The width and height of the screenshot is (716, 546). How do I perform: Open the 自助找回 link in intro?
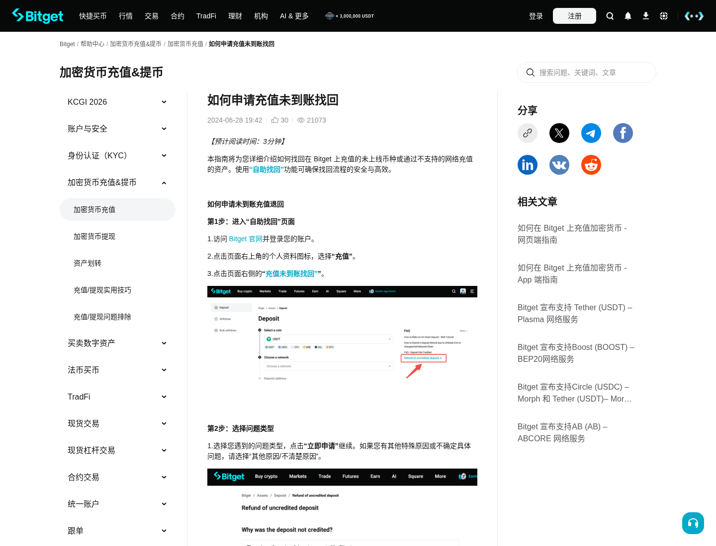266,169
